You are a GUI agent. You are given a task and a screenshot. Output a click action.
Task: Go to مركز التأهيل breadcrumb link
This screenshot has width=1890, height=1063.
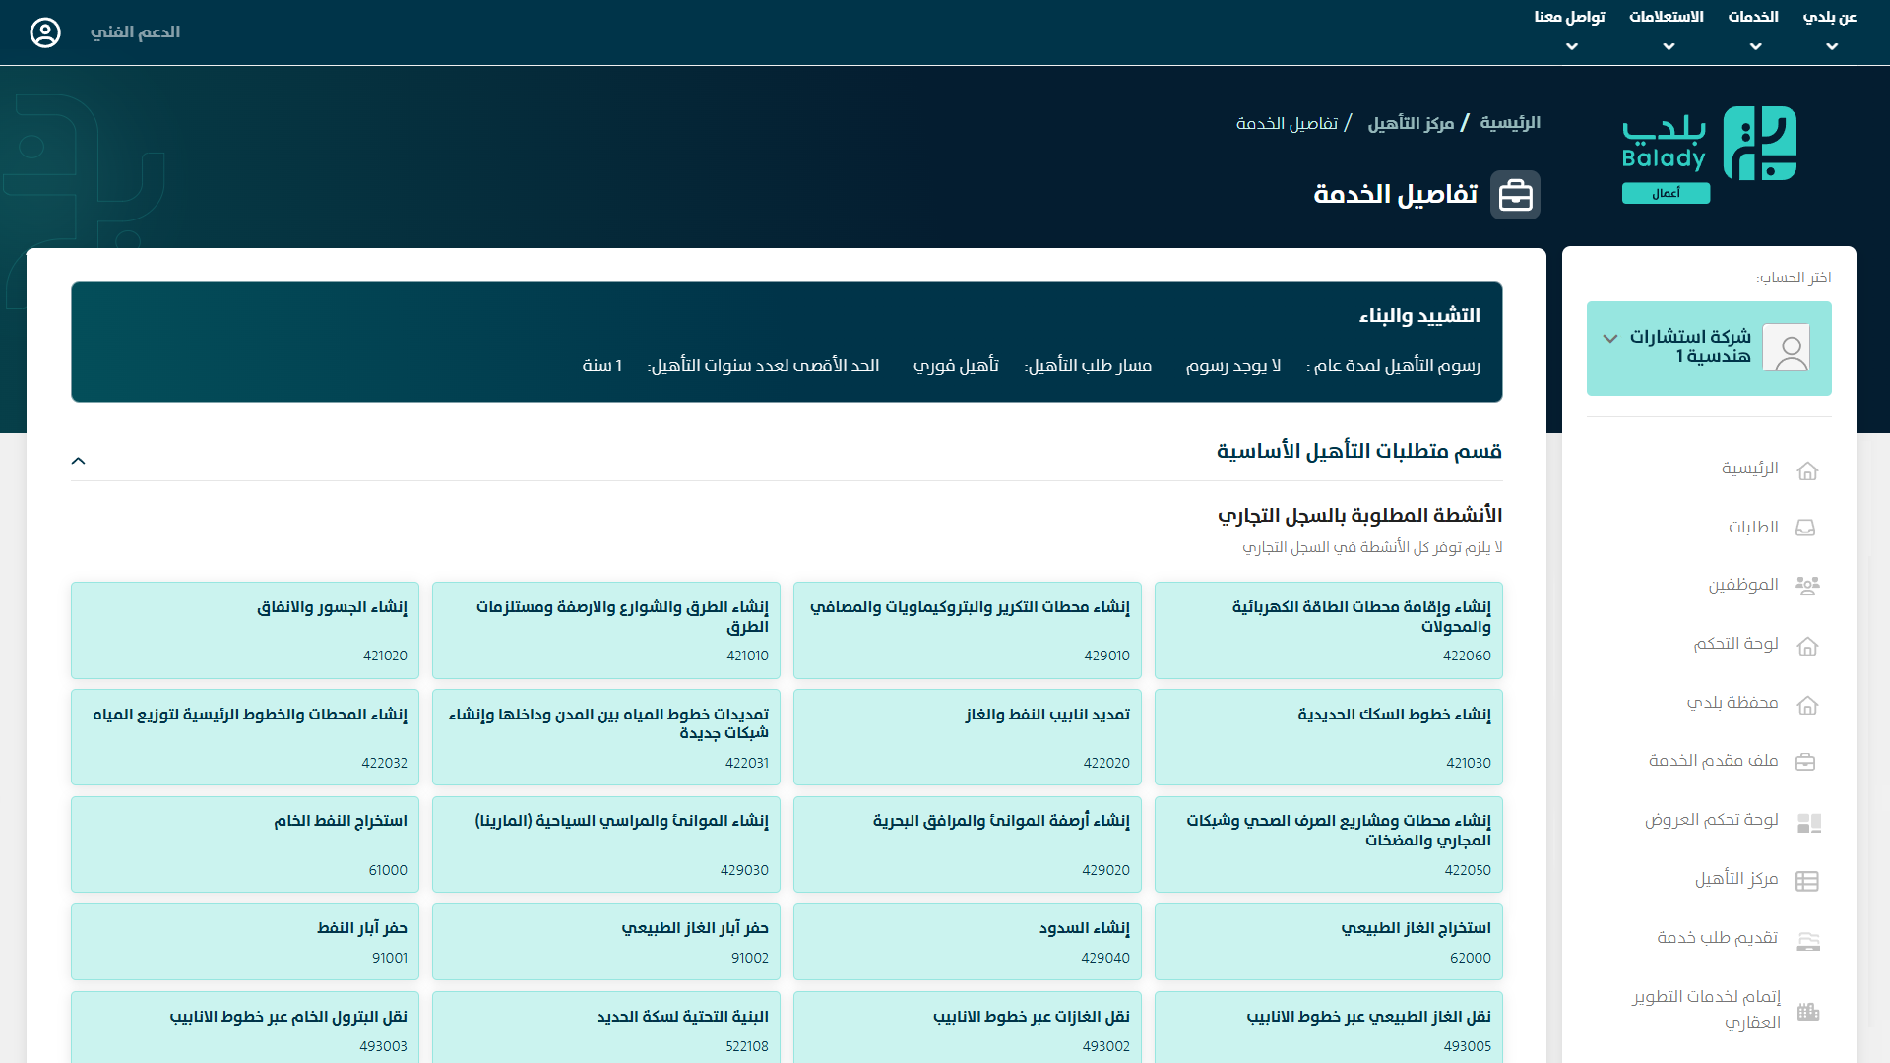point(1411,123)
